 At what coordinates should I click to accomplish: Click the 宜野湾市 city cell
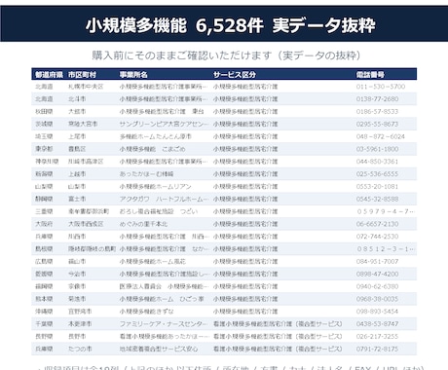80,312
